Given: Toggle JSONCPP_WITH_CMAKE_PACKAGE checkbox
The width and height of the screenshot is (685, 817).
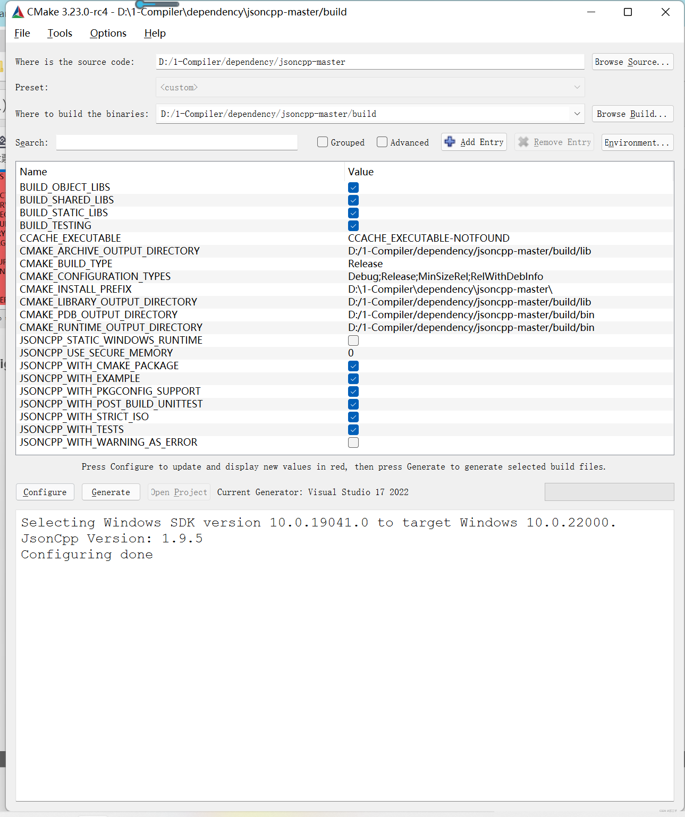Looking at the screenshot, I should (x=353, y=366).
